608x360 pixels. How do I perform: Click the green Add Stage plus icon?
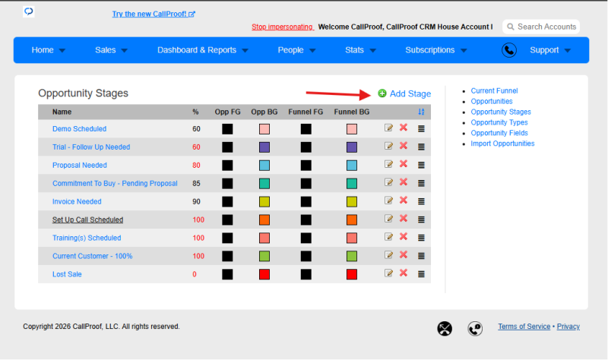[x=382, y=93]
